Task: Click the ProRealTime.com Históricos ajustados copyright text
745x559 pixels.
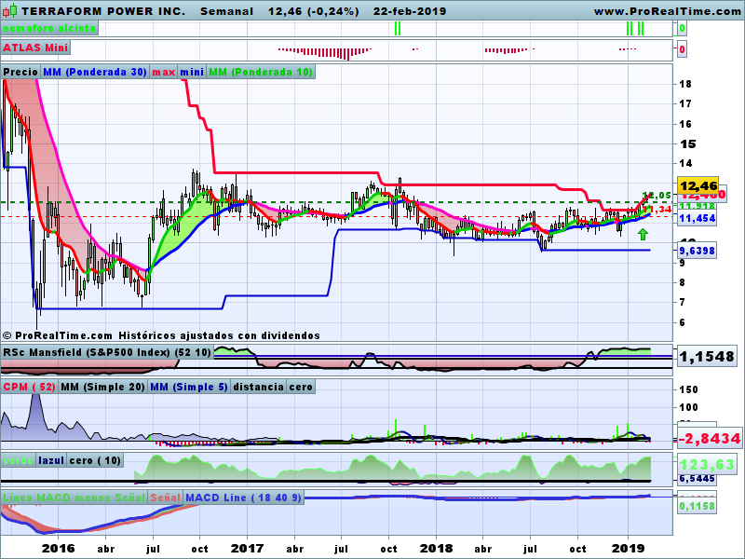Action: tap(161, 335)
